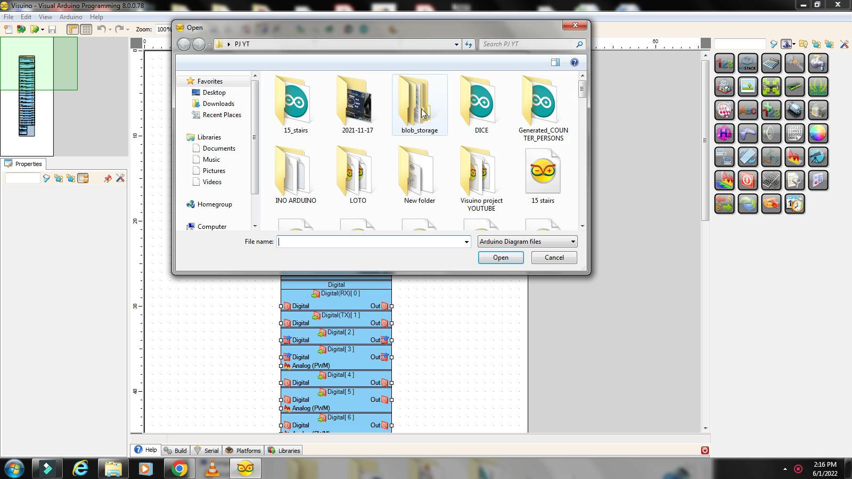Open VLC media player from taskbar

click(x=212, y=469)
